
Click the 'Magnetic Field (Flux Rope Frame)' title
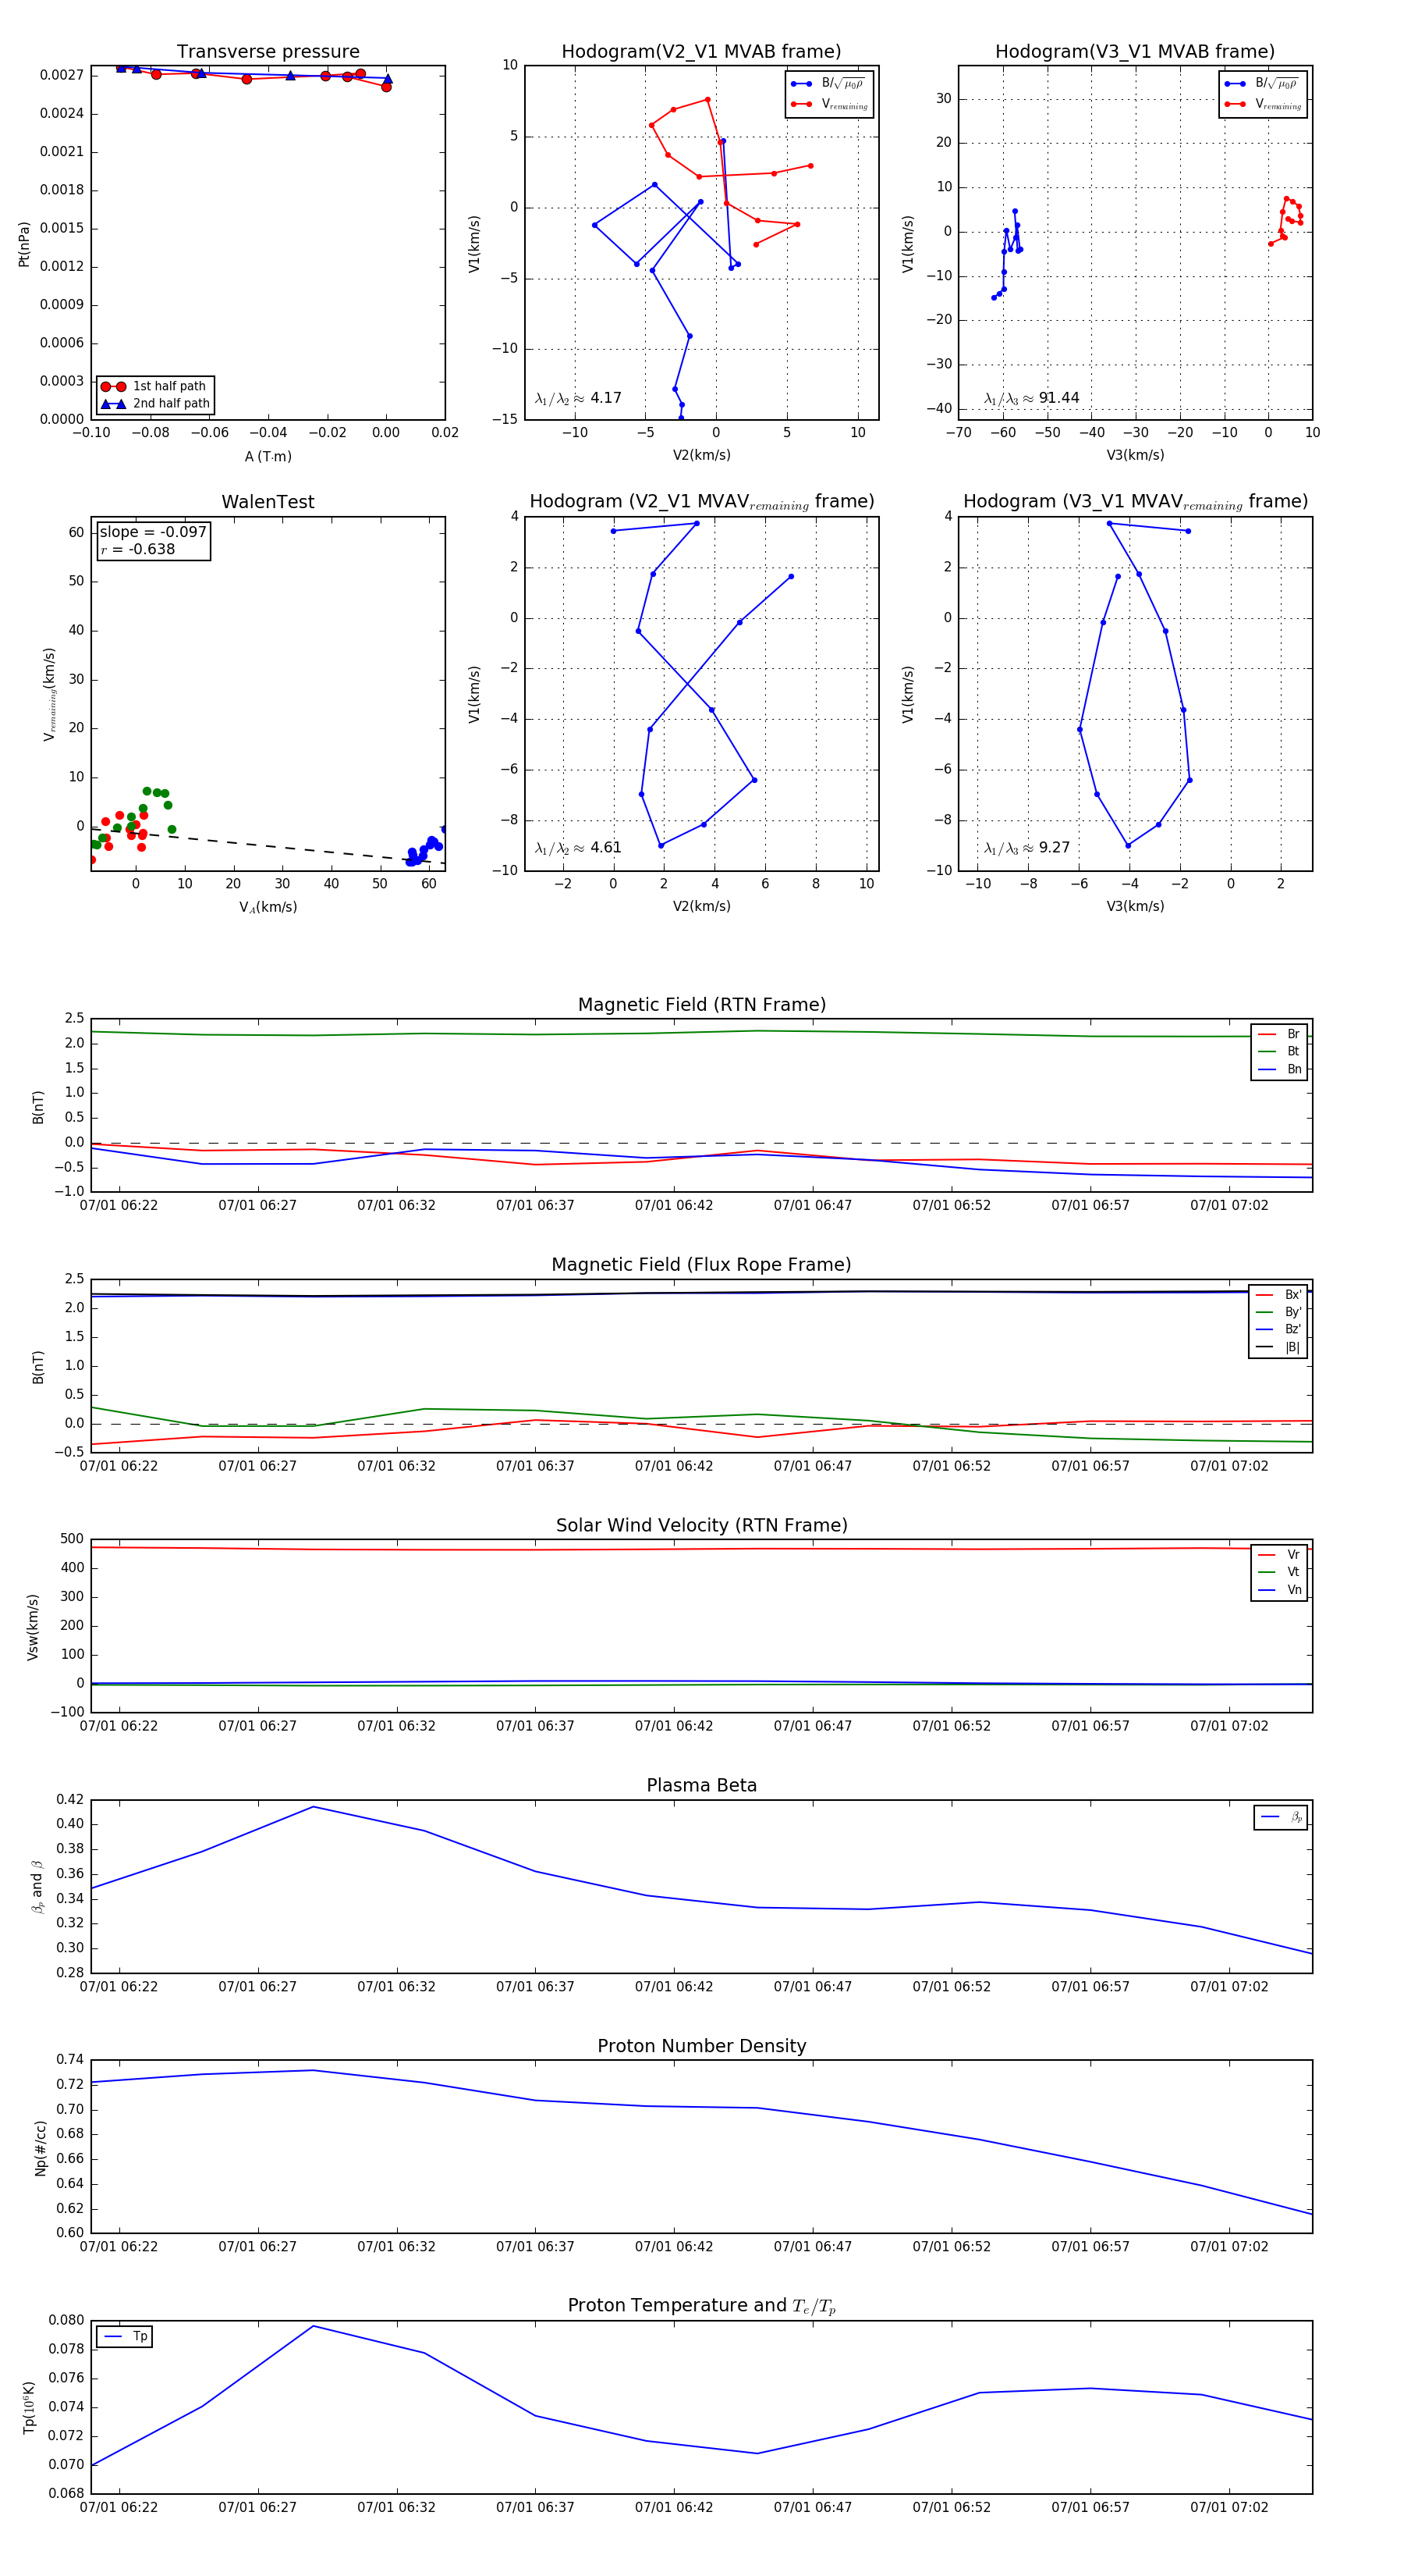point(701,1265)
